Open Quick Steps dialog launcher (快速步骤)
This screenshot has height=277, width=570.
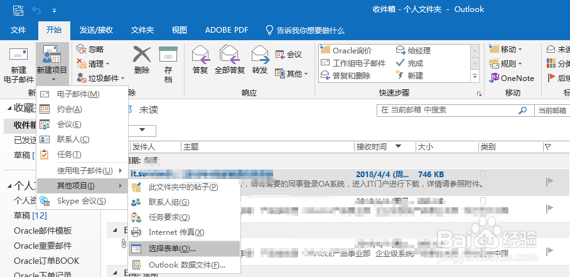(x=479, y=94)
